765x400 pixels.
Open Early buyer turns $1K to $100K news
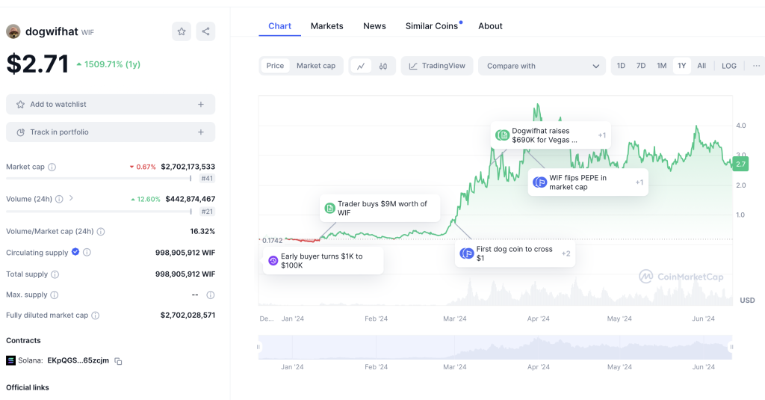point(323,261)
